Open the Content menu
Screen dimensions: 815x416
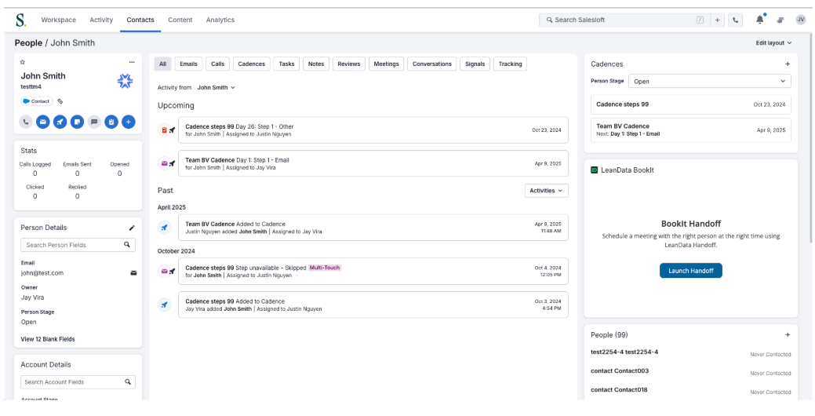pyautogui.click(x=180, y=20)
